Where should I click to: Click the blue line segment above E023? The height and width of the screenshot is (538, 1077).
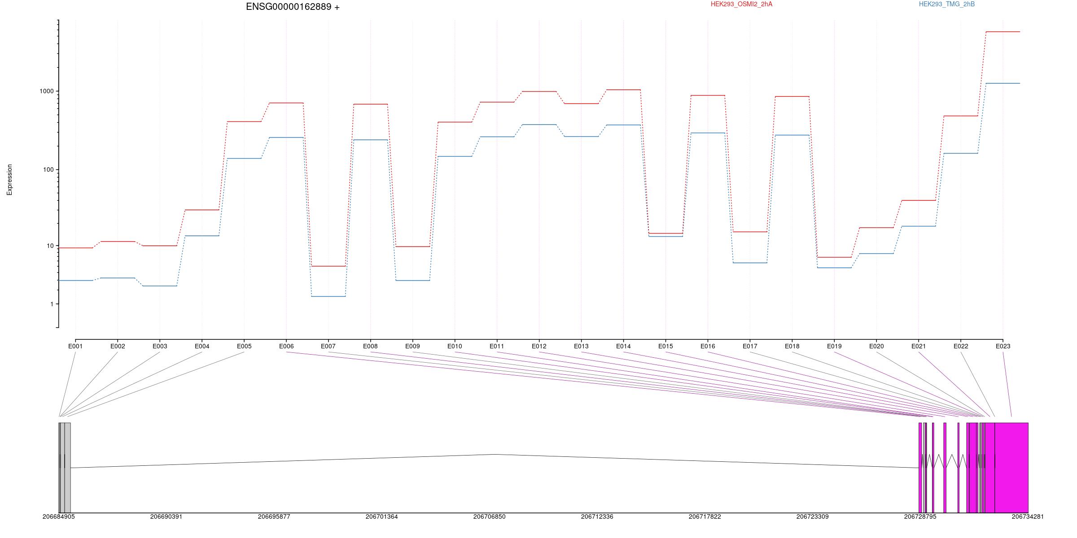1003,83
